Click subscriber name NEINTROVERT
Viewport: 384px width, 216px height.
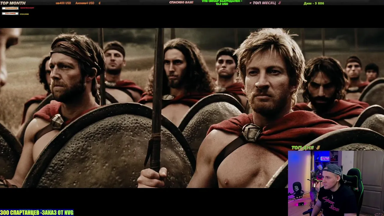(27, 8)
